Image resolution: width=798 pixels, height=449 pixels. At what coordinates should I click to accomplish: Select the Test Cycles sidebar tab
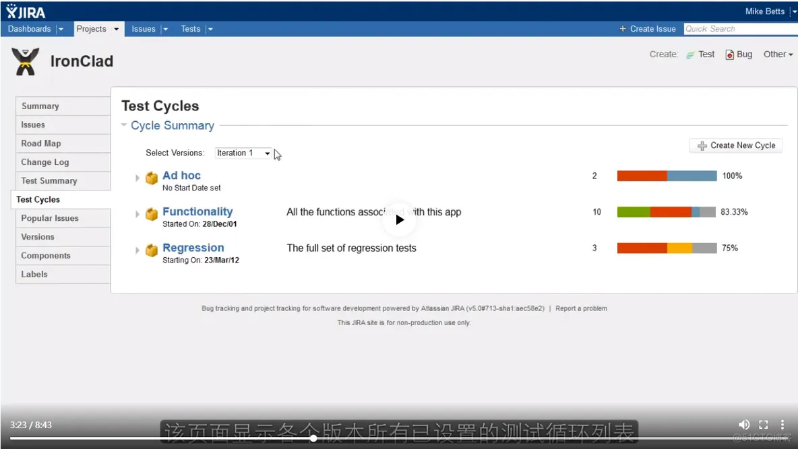tap(61, 199)
